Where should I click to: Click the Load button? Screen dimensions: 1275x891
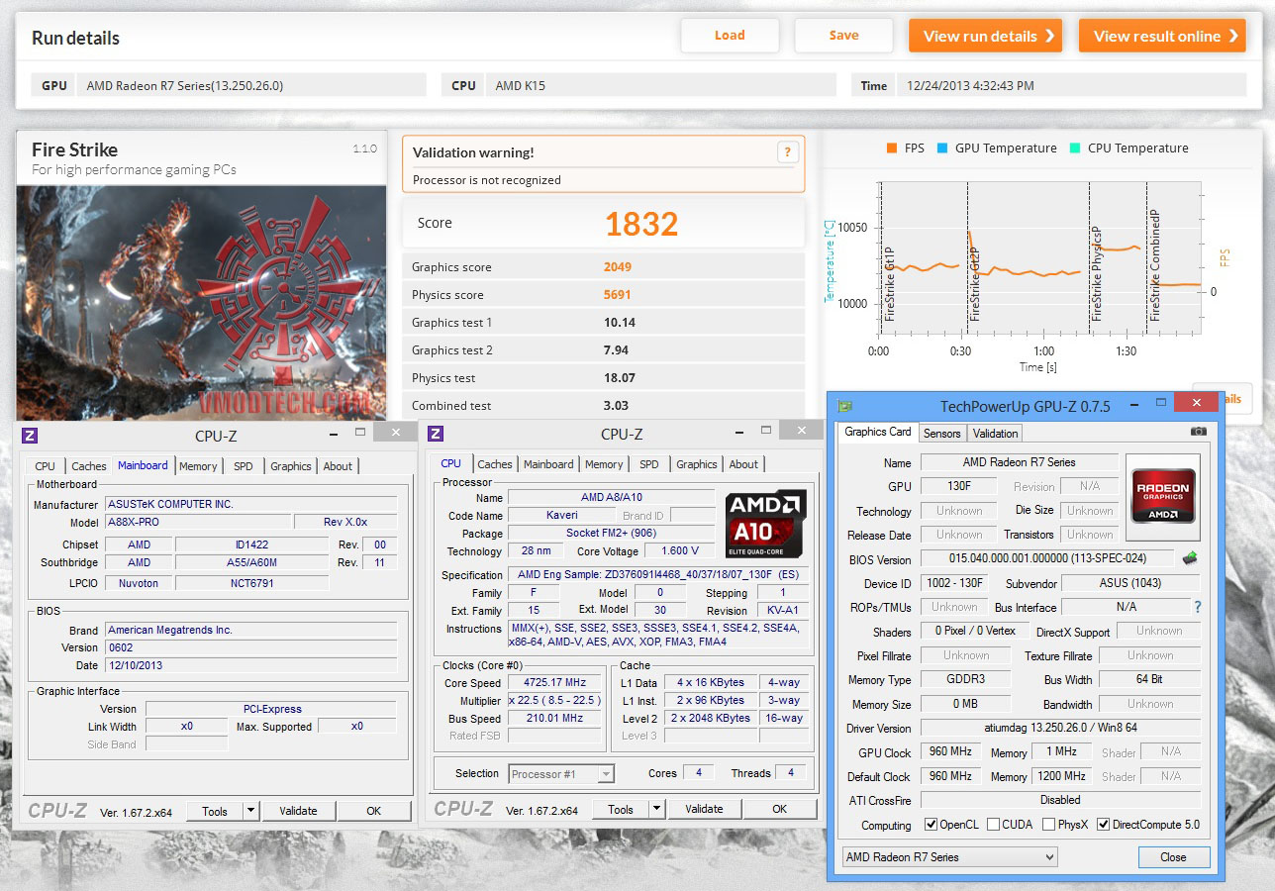pos(730,36)
